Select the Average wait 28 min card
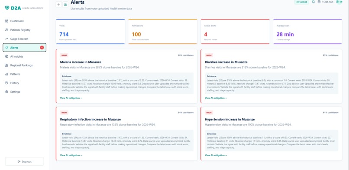This screenshot has height=170, width=349. pos(307,32)
